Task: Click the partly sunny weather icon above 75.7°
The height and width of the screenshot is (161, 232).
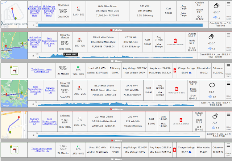Action: point(215,116)
